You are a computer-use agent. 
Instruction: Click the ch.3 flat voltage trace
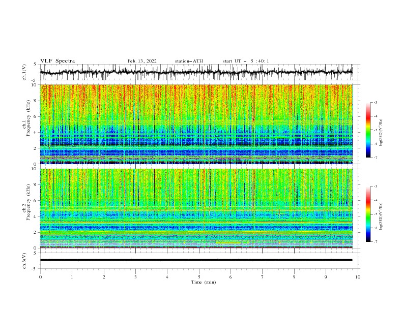click(196, 260)
